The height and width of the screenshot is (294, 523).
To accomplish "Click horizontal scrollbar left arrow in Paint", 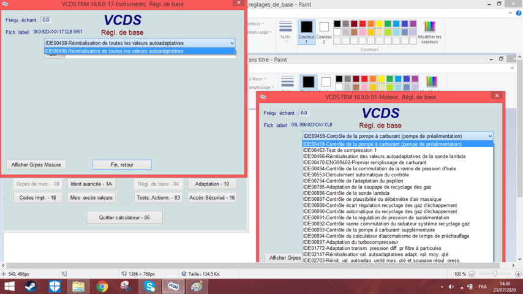I will (x=3, y=266).
